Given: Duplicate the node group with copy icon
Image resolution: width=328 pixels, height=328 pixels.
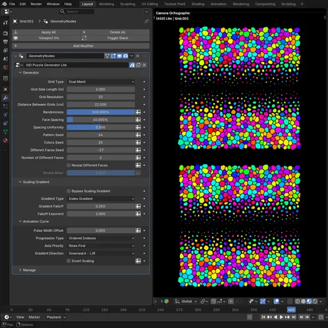Looking at the screenshot, I should [138, 65].
